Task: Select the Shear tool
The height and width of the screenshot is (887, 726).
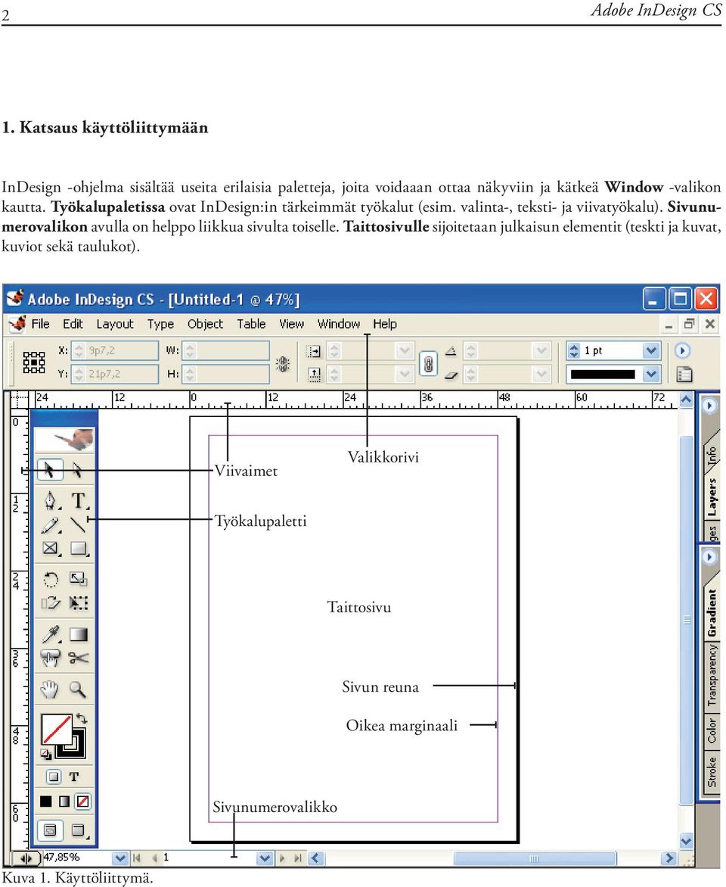Action: click(51, 603)
